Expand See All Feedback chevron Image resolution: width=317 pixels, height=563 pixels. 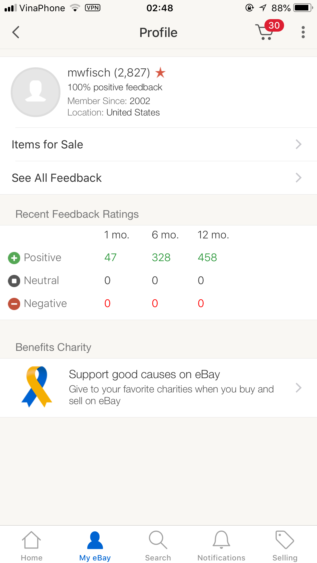click(298, 178)
